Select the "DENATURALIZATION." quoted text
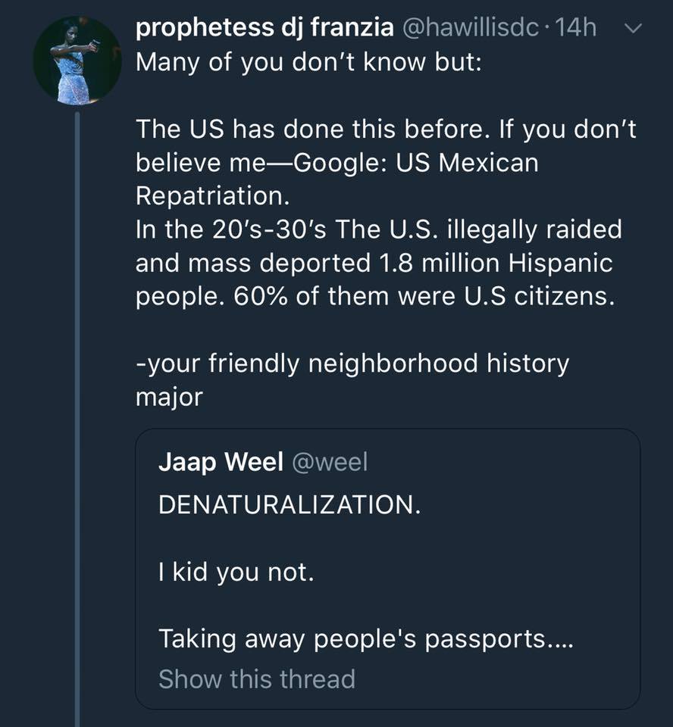 (290, 505)
